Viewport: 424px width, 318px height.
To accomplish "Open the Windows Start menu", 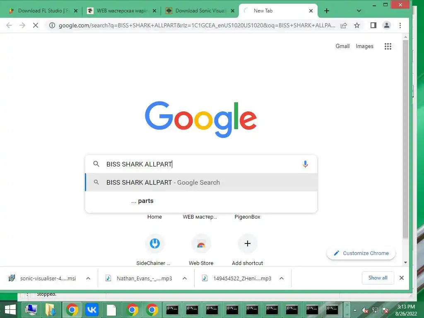I will [10, 310].
